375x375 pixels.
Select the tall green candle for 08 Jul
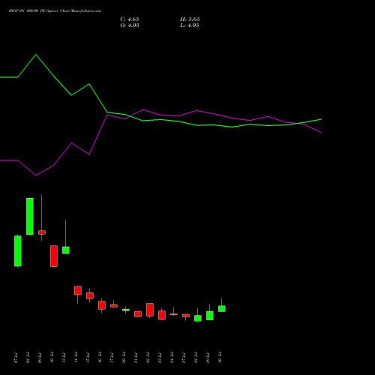click(x=30, y=216)
